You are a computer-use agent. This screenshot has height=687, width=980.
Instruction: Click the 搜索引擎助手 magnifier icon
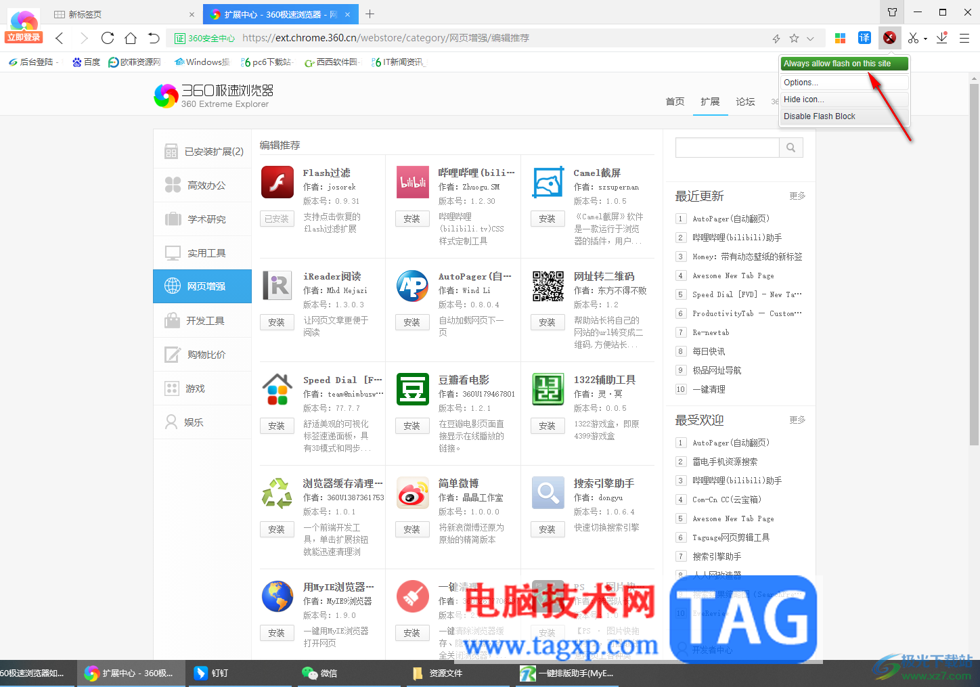548,493
